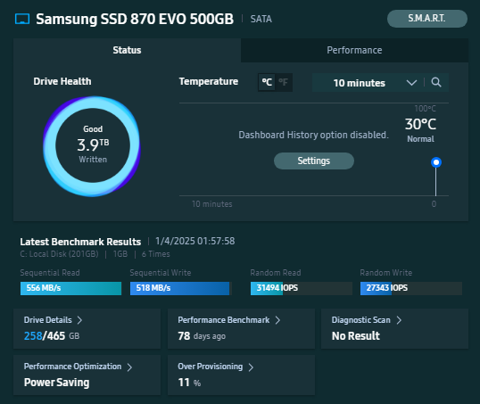The width and height of the screenshot is (480, 404).
Task: Click the Settings button in temperature panel
Action: point(314,161)
